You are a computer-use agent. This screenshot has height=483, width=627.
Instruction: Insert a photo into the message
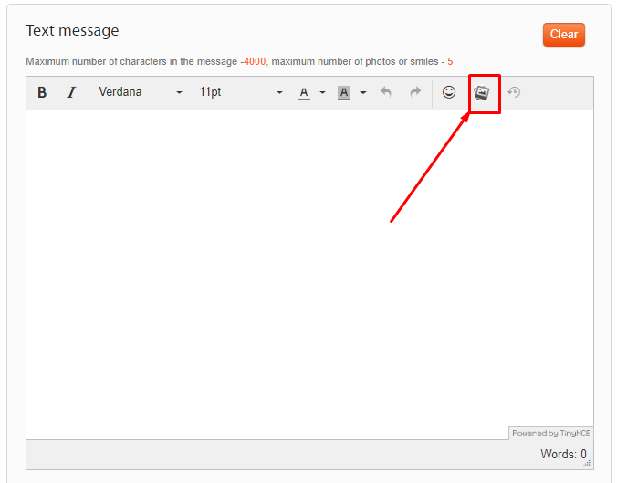482,93
